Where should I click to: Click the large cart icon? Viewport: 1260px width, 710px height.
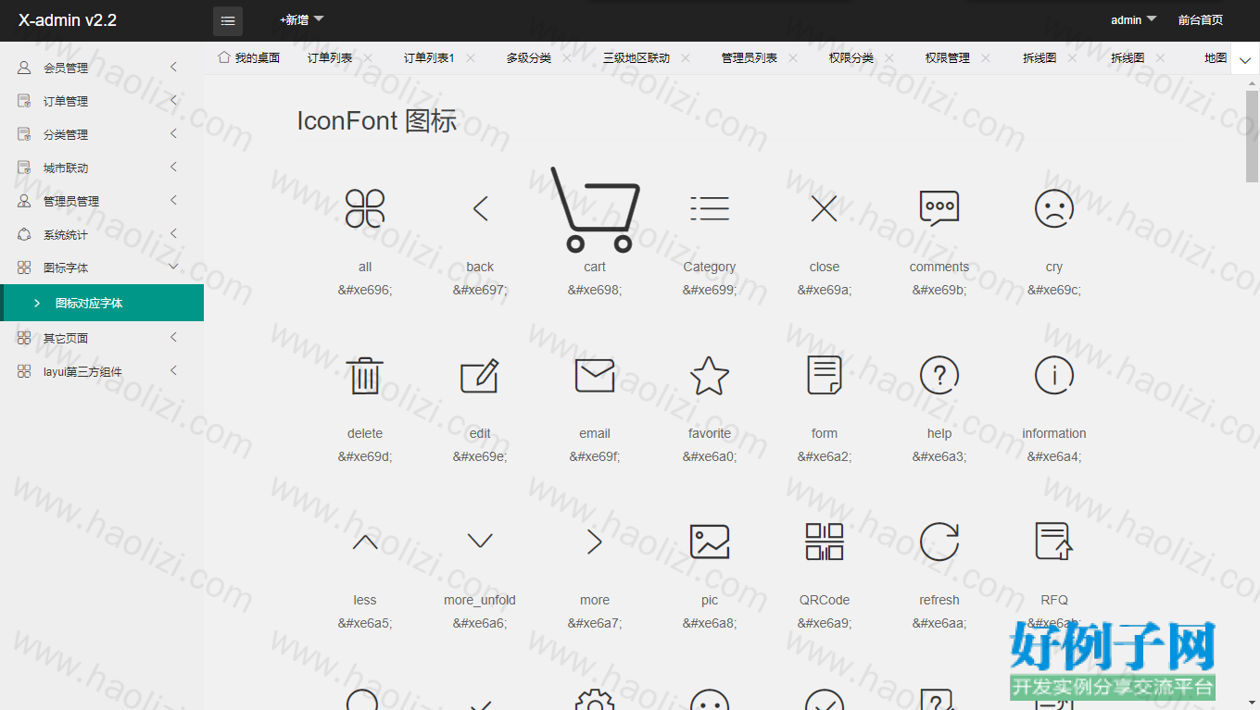click(595, 209)
